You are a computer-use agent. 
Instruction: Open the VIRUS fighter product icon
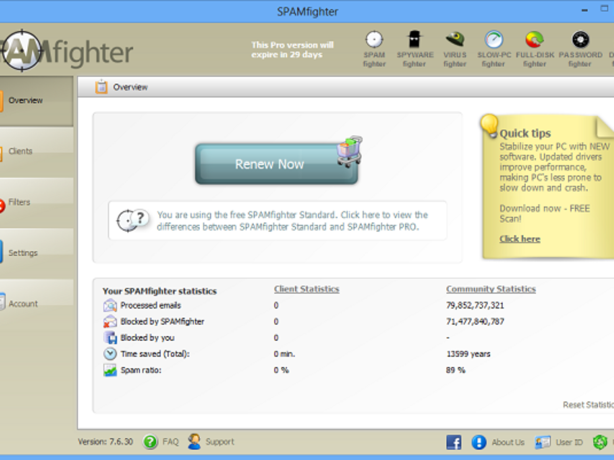pyautogui.click(x=455, y=40)
